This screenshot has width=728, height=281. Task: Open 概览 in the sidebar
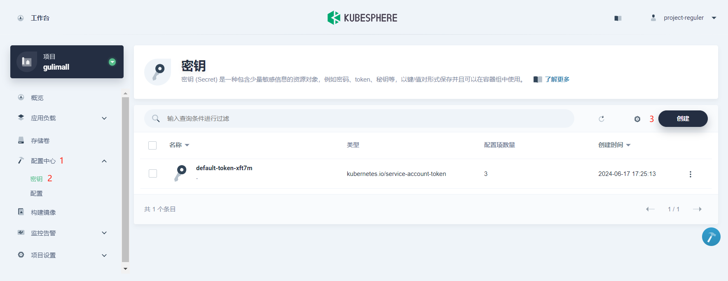[x=37, y=98]
